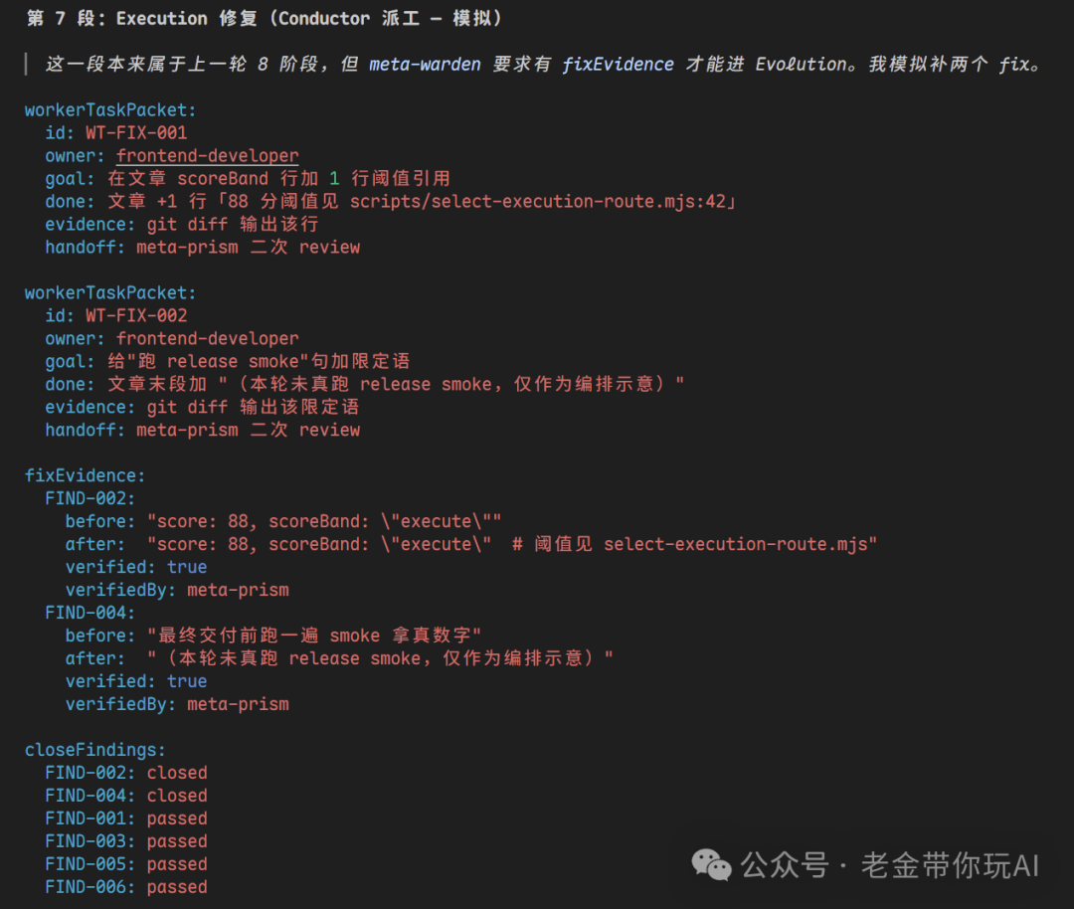Click 'FIND-003: passed' entry
The height and width of the screenshot is (909, 1074).
[126, 841]
